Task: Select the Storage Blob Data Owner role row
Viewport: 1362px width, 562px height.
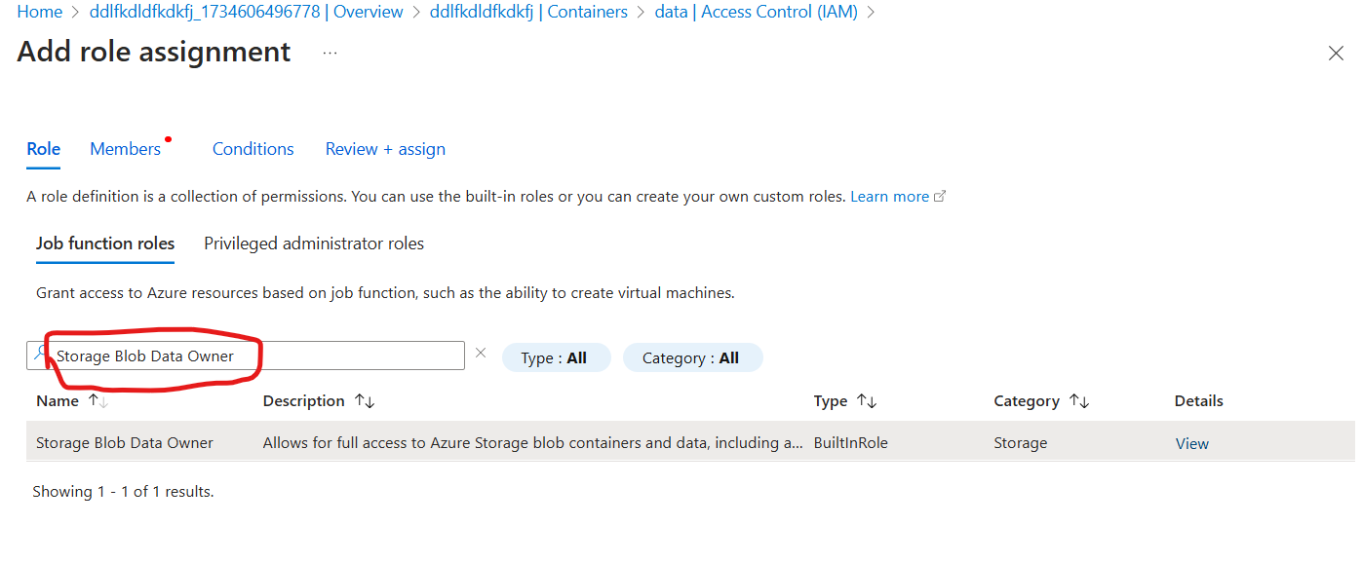Action: point(125,442)
